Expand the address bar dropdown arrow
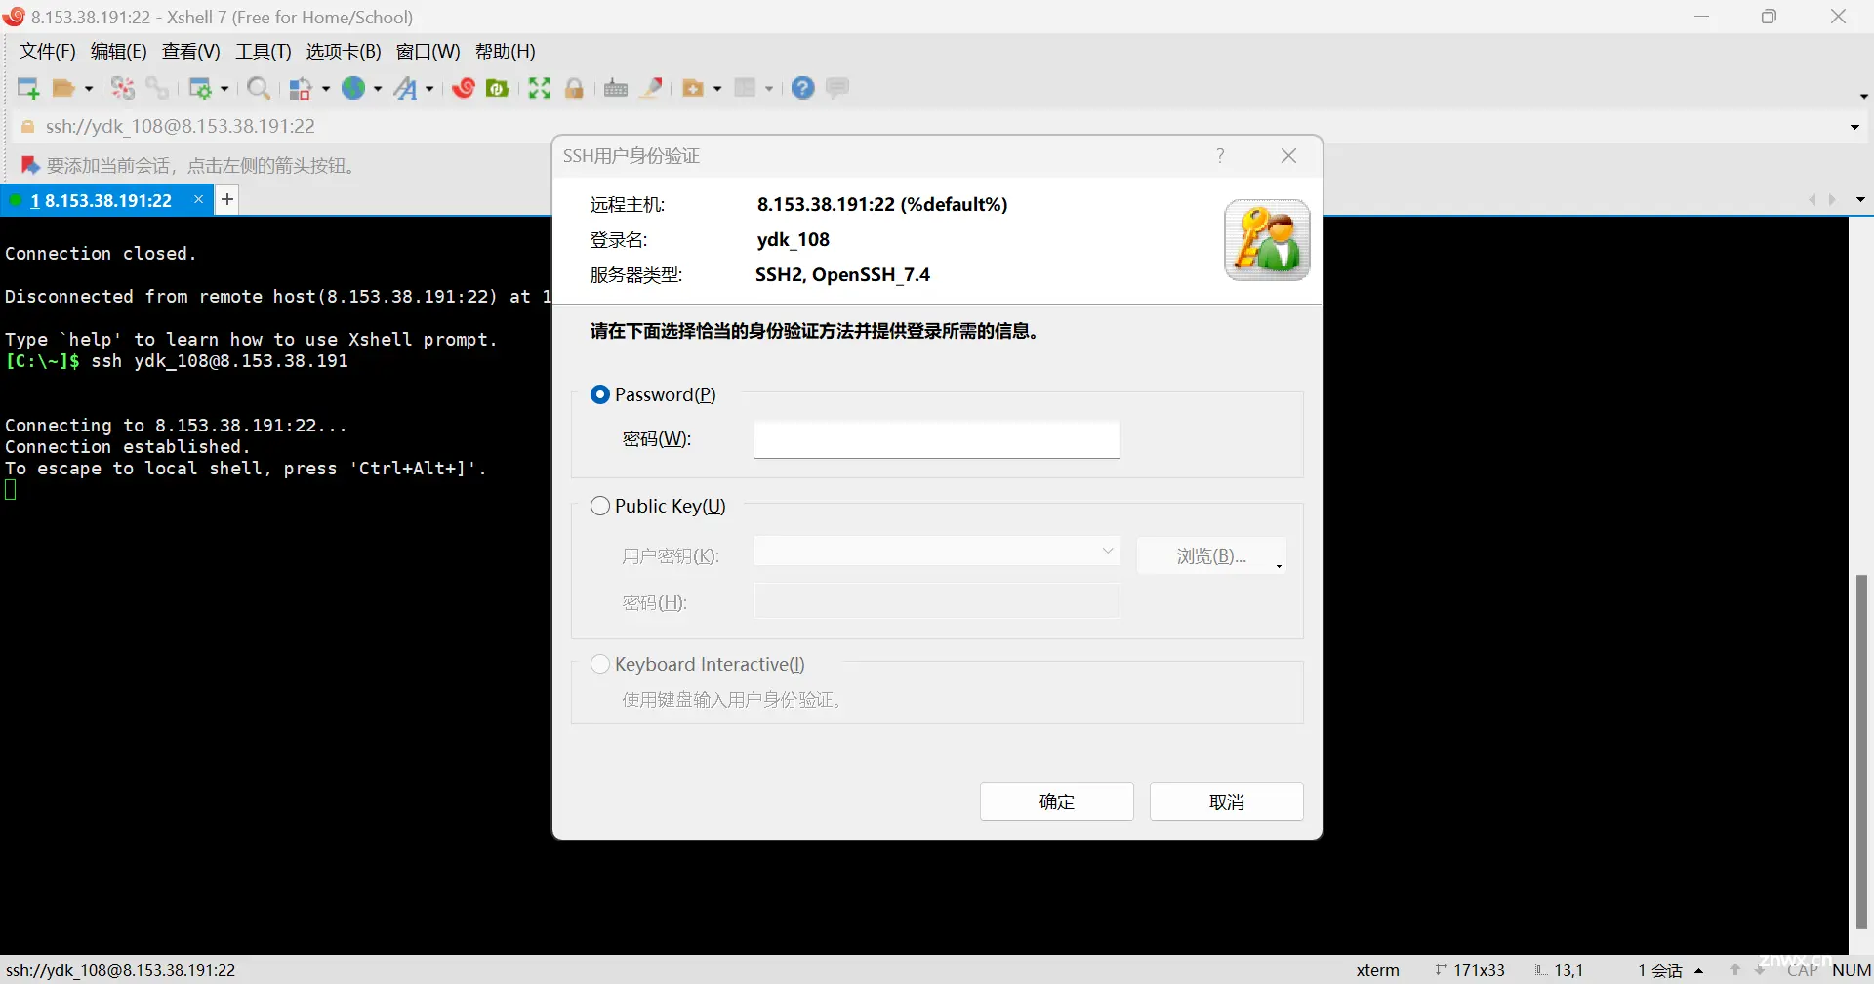 pyautogui.click(x=1854, y=127)
